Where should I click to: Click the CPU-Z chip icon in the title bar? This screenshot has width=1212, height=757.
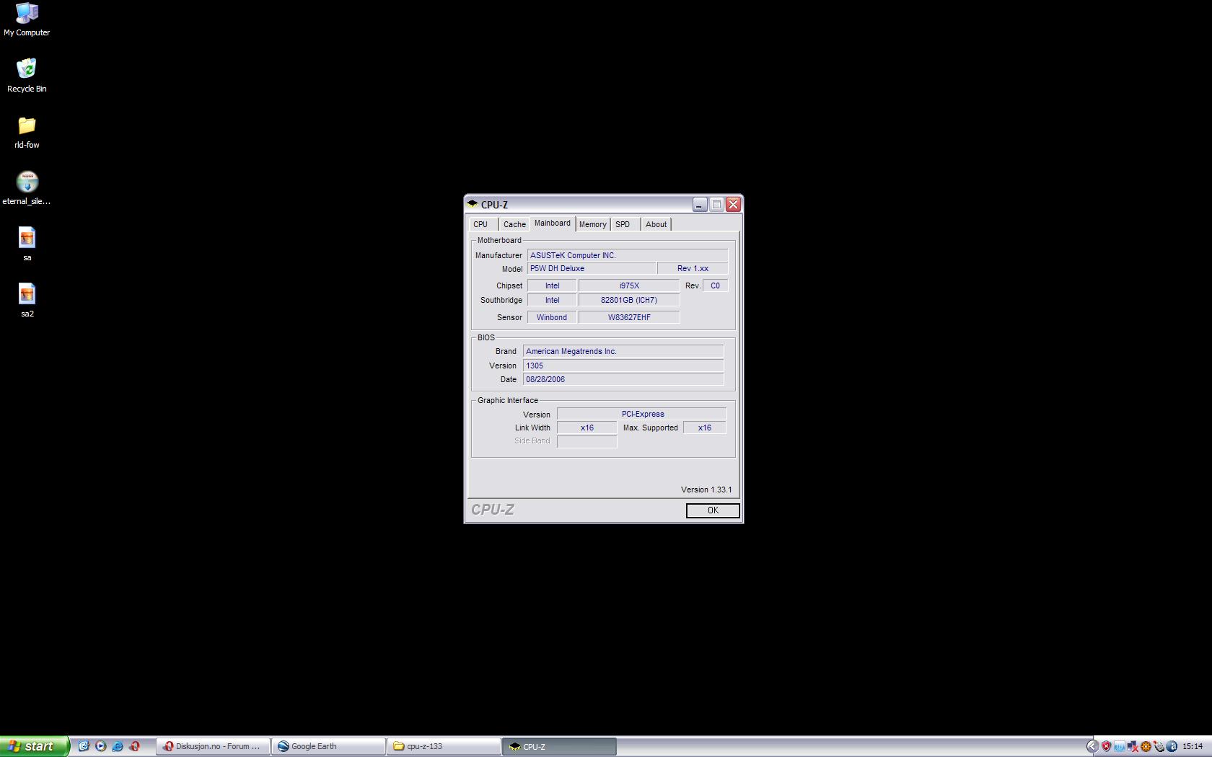[473, 204]
